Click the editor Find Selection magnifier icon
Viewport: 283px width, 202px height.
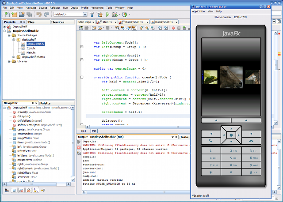pos(117,28)
